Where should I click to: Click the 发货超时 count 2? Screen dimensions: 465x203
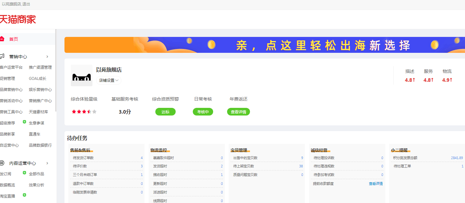222,166
